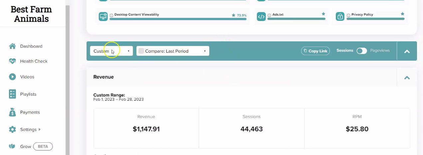Screen dimensions: 423x155
Task: Open the Compare: Last Period dropdown
Action: [x=173, y=51]
